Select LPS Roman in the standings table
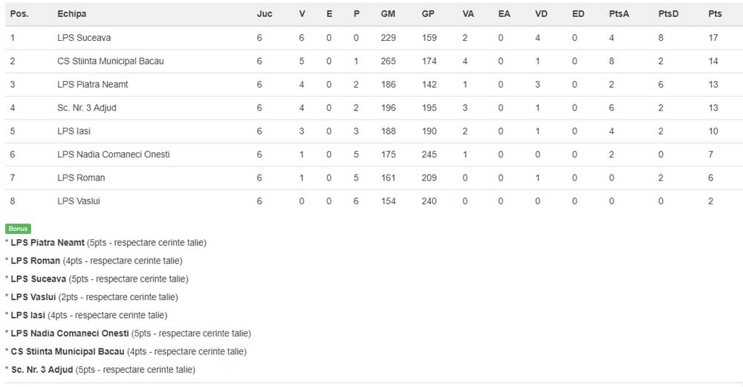This screenshot has height=387, width=743. [x=81, y=178]
